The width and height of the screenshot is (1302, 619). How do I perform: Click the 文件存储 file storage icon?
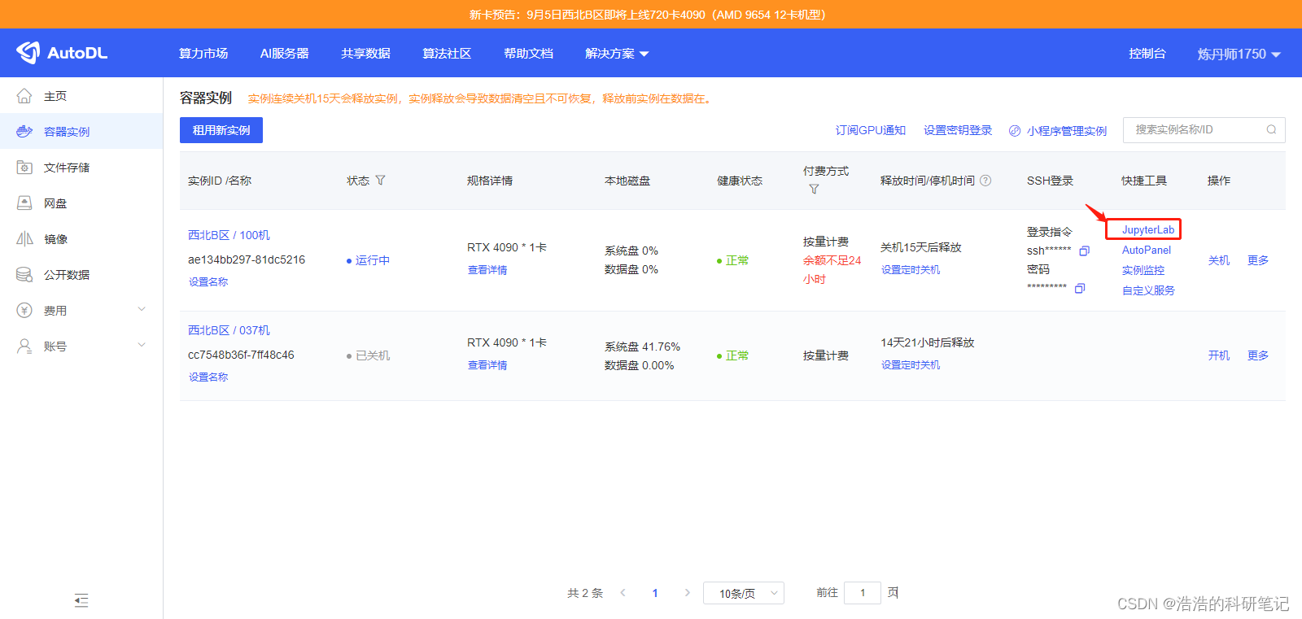(24, 168)
